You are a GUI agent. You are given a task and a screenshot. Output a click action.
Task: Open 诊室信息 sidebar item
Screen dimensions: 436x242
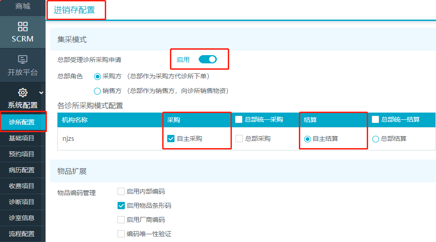coord(22,218)
